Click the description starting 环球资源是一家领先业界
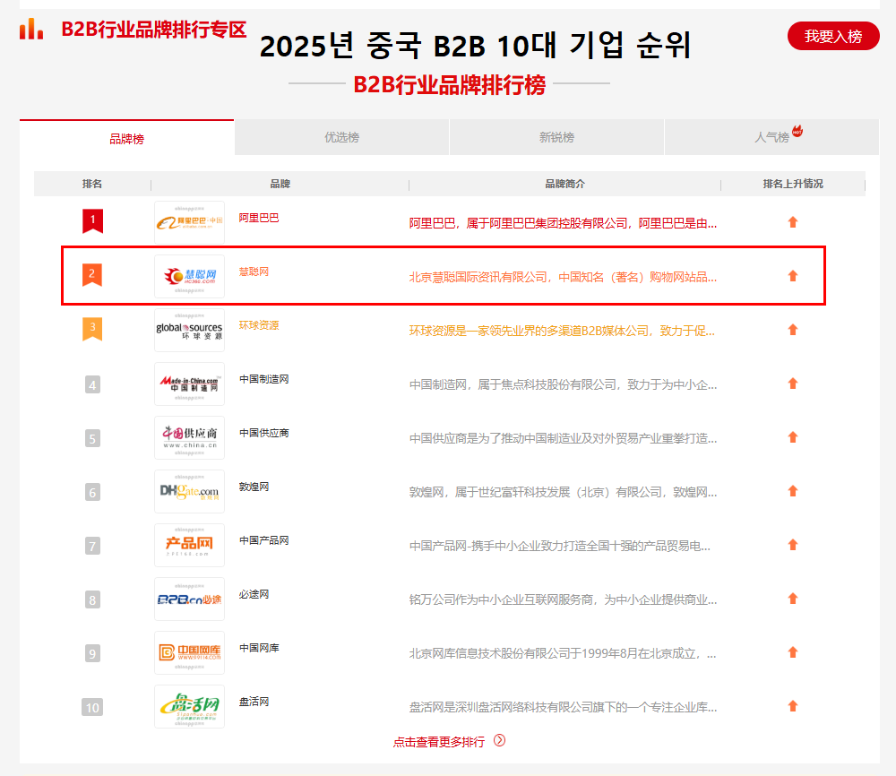Image resolution: width=896 pixels, height=776 pixels. [562, 331]
